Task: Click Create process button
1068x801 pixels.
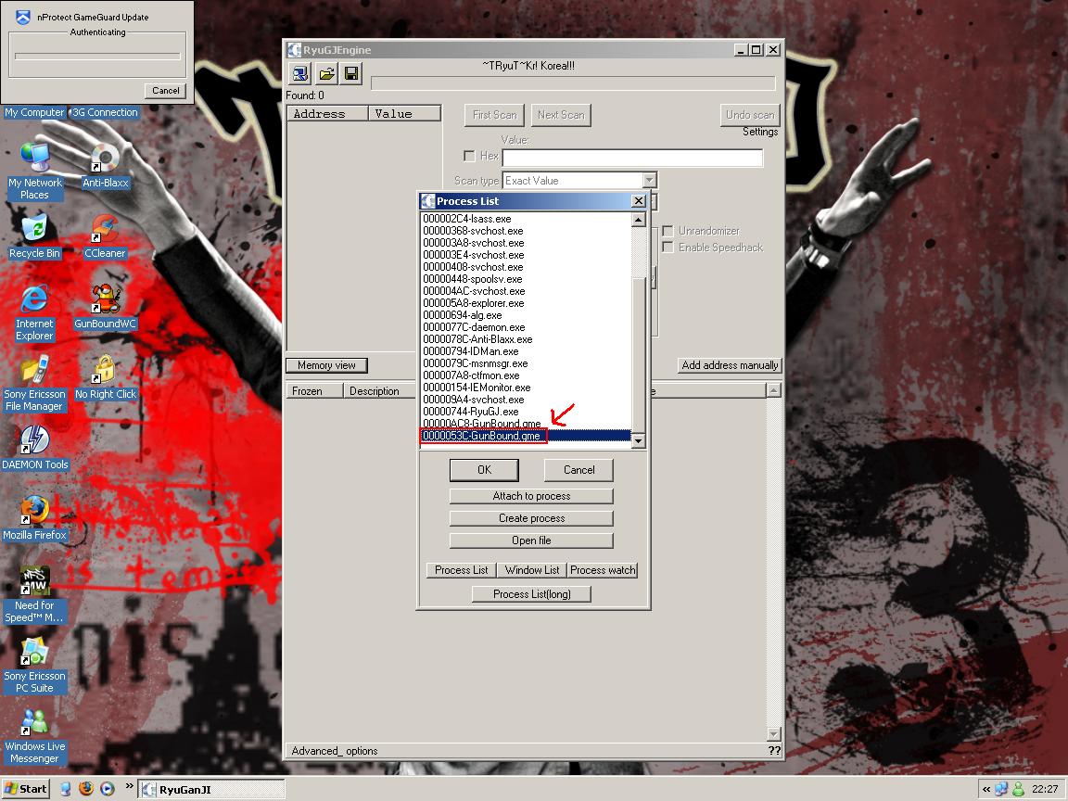Action: coord(531,518)
